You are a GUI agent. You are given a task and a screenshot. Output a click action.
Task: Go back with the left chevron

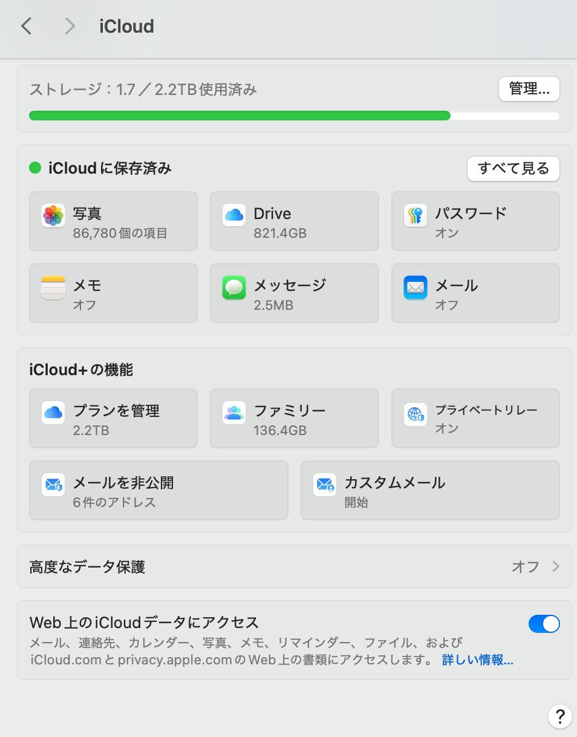(x=26, y=26)
